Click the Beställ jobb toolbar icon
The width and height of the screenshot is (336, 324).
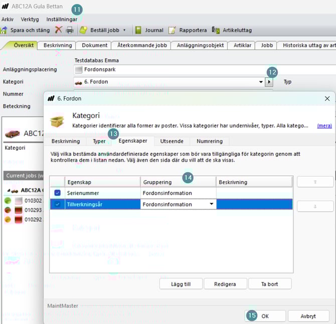click(83, 30)
